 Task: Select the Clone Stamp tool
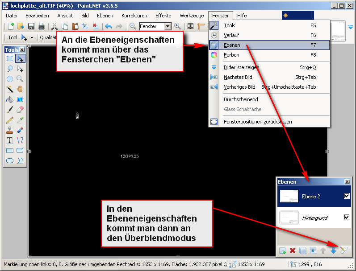click(x=9, y=130)
